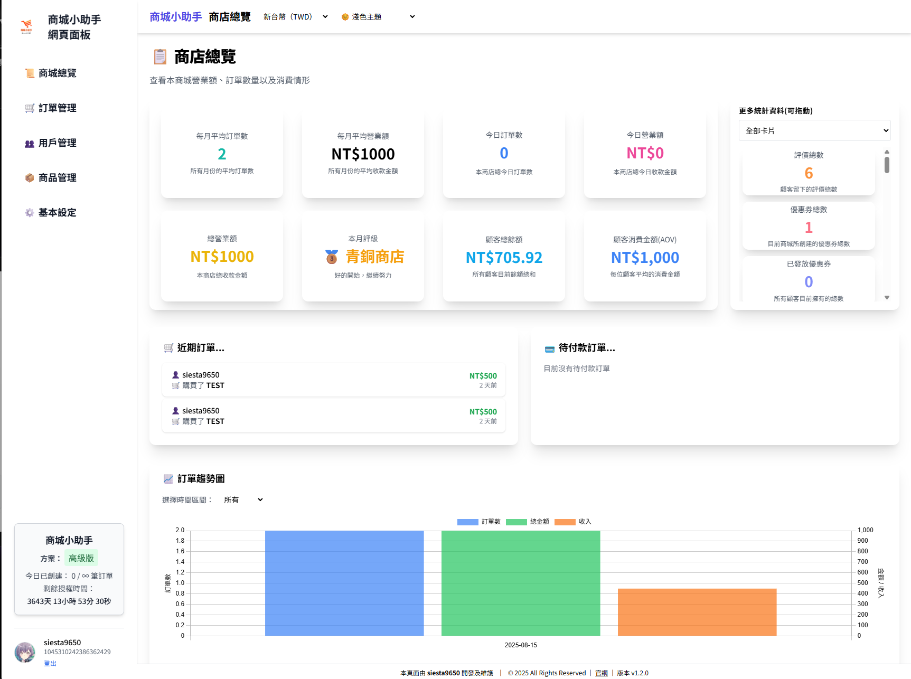This screenshot has height=679, width=911.
Task: Select the 商城總覽 sidebar icon
Action: point(29,73)
